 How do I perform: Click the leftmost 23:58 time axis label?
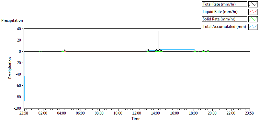pyautogui.click(x=24, y=114)
